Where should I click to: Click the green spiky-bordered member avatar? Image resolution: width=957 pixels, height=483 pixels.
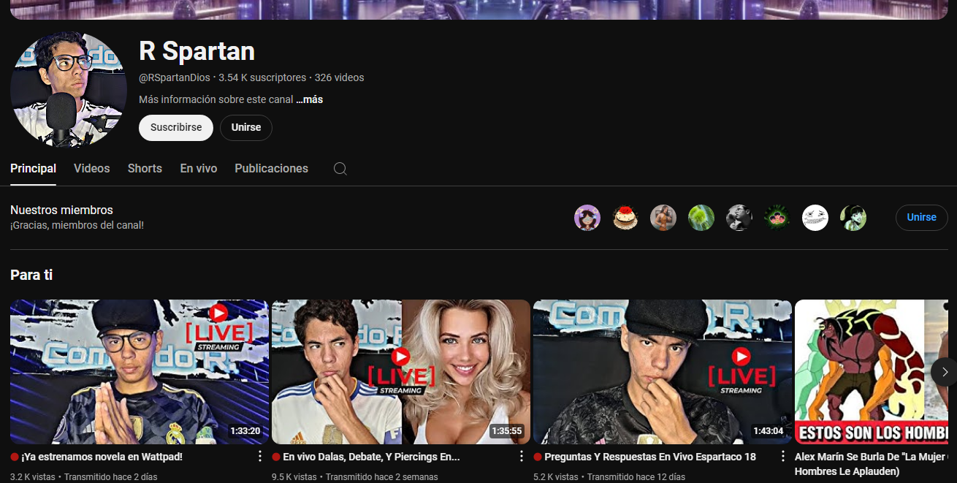(x=777, y=218)
